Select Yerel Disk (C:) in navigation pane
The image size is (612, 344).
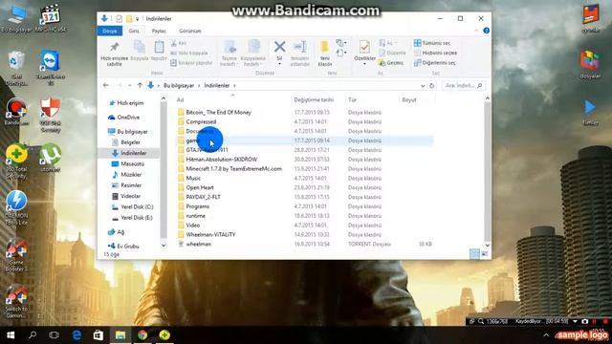137,206
